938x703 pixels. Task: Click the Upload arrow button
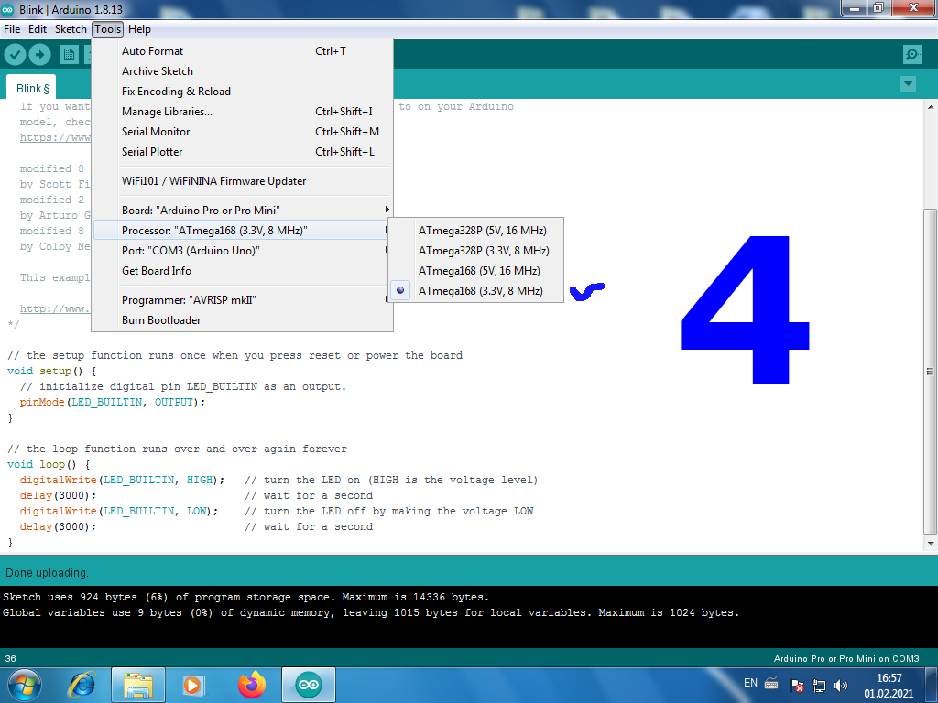point(40,55)
